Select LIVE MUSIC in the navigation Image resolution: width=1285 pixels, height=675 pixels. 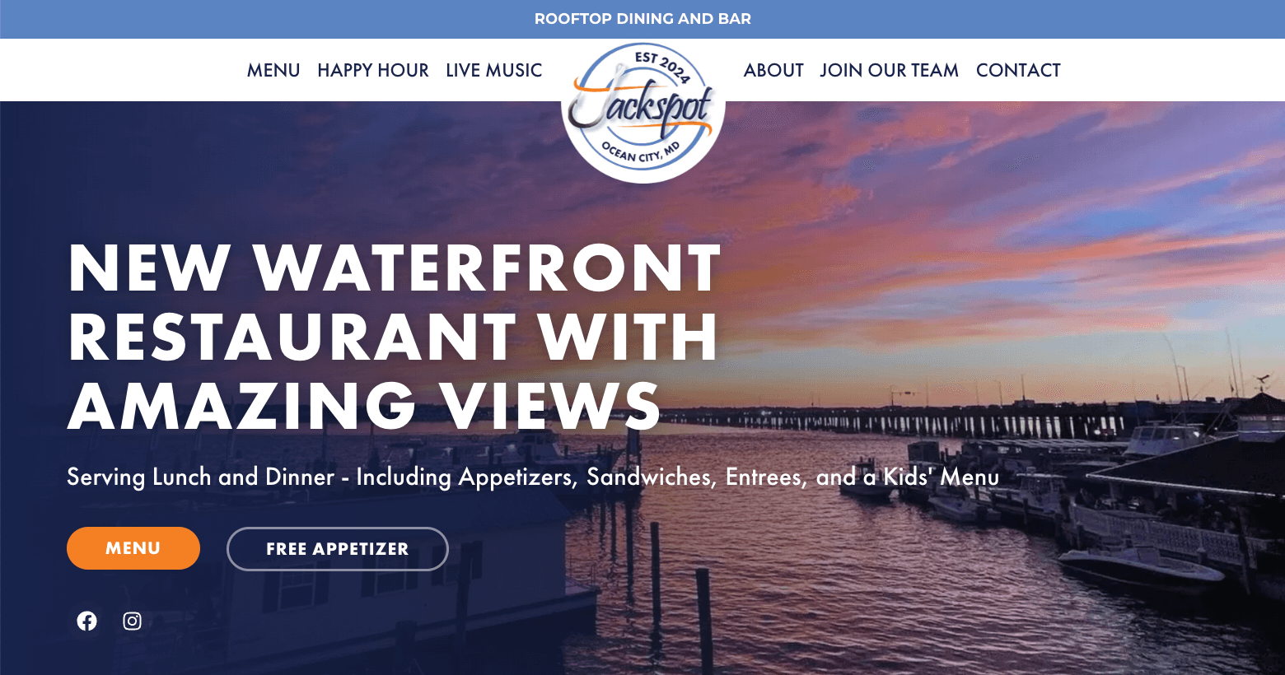494,70
